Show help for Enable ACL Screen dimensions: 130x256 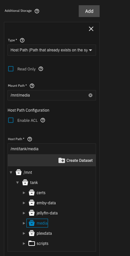coord(43,120)
